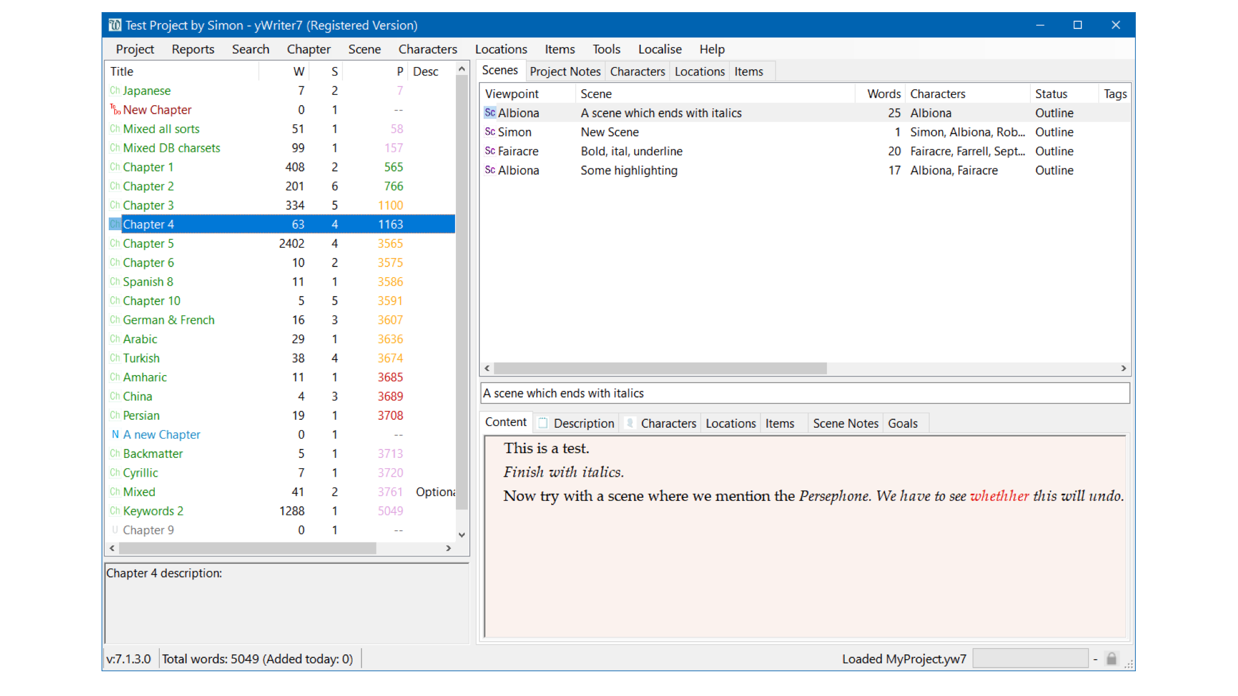
Task: Open the Tools menu
Action: point(606,49)
